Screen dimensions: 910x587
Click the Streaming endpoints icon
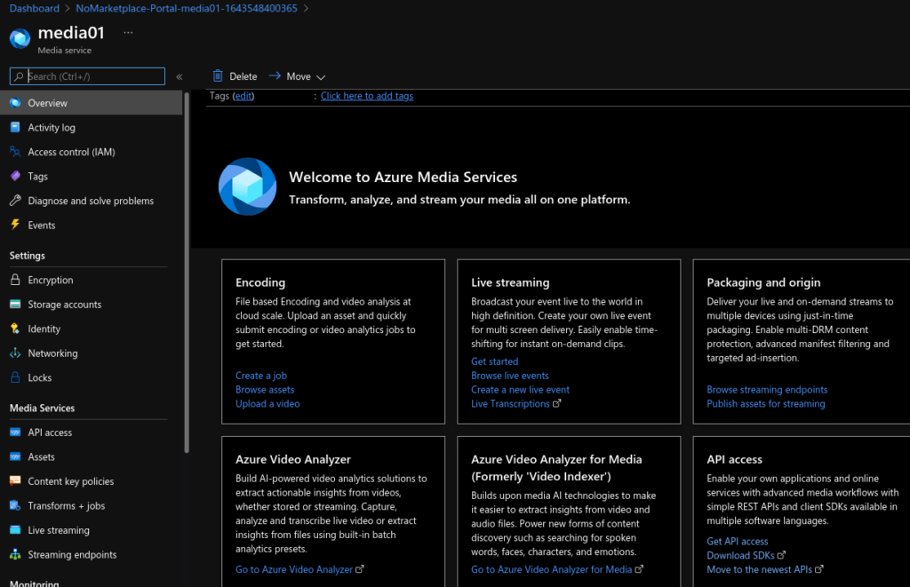click(15, 554)
